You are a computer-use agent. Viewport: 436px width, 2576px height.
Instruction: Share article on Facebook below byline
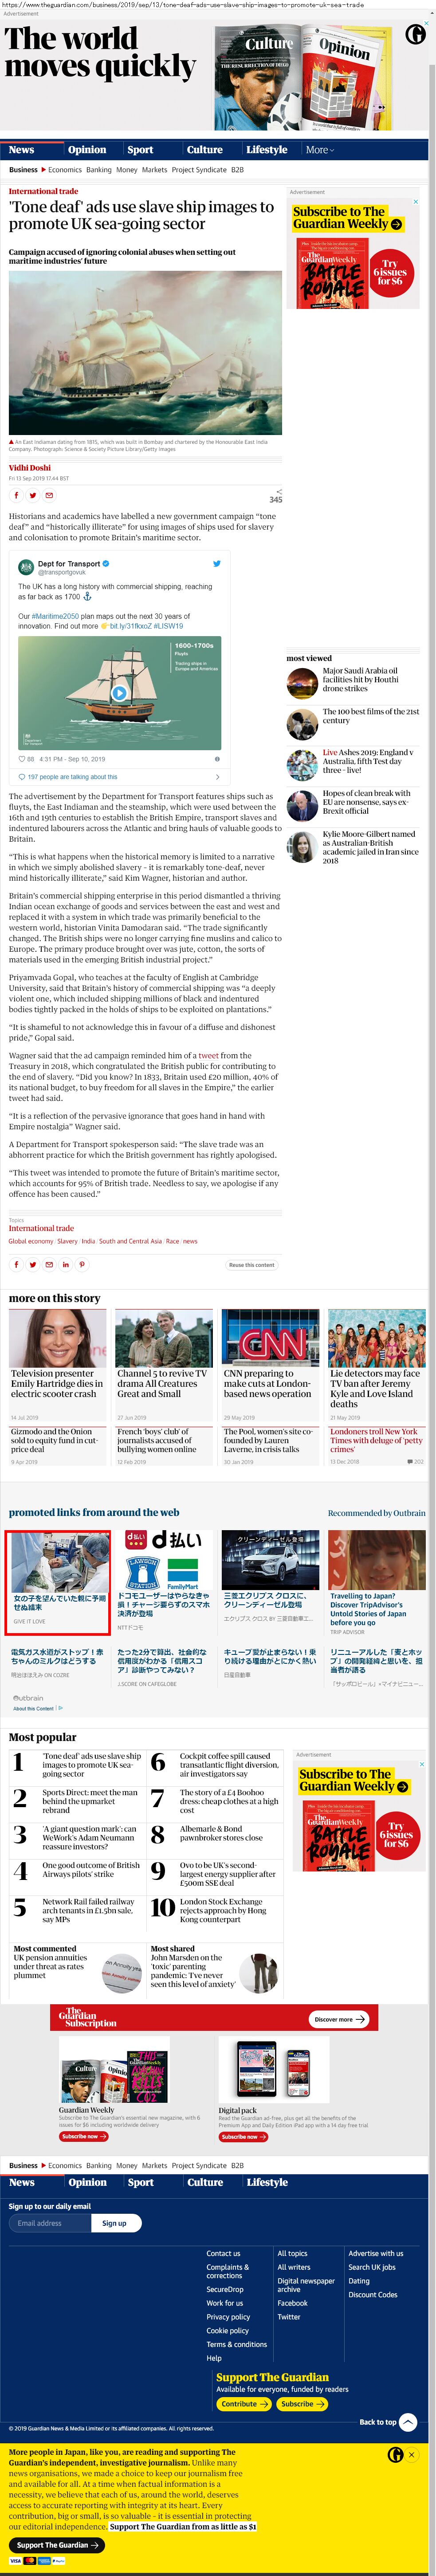pos(16,495)
